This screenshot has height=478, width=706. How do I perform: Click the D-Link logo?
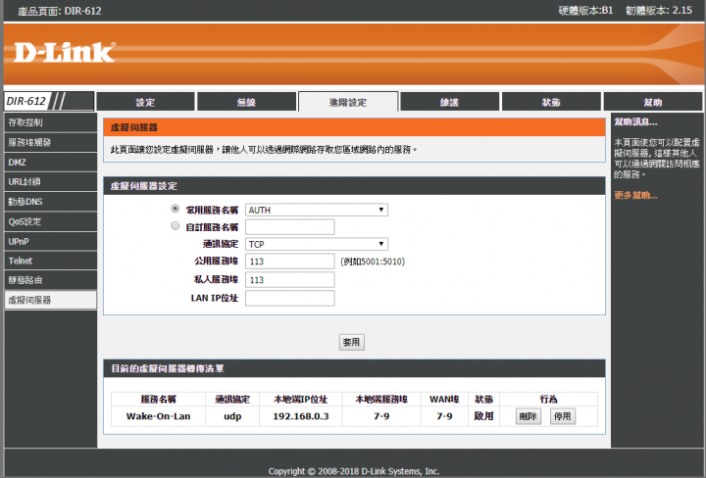[x=65, y=53]
